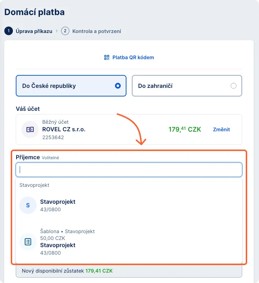Select the Do zahraničí radio button
The height and width of the screenshot is (283, 259).
tap(234, 86)
